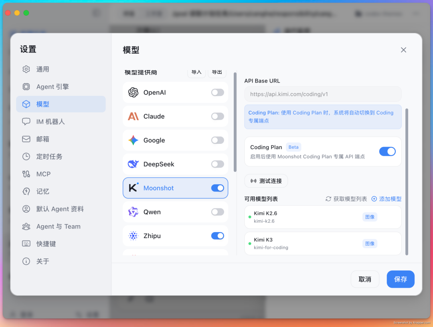Disable the Moonshot provider toggle
Screen dimensions: 433x327
click(218, 188)
